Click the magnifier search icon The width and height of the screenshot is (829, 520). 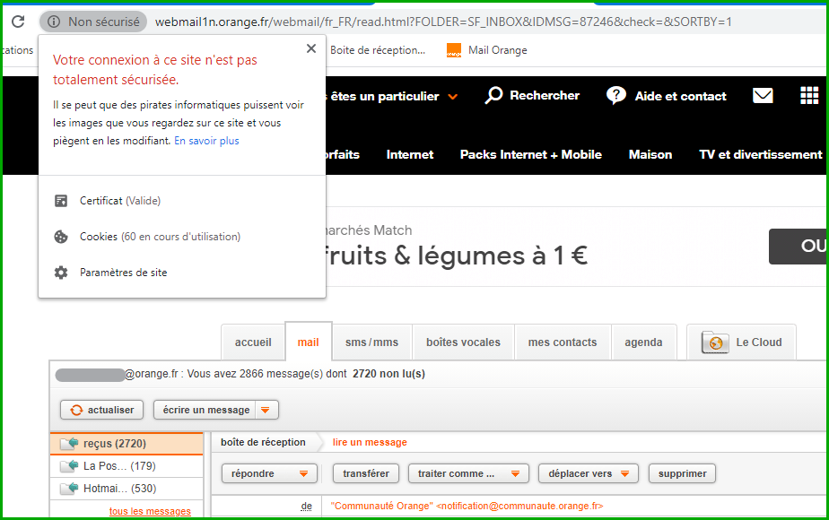(x=493, y=96)
